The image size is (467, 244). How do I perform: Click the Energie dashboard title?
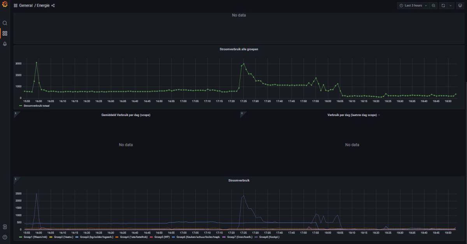pos(43,5)
